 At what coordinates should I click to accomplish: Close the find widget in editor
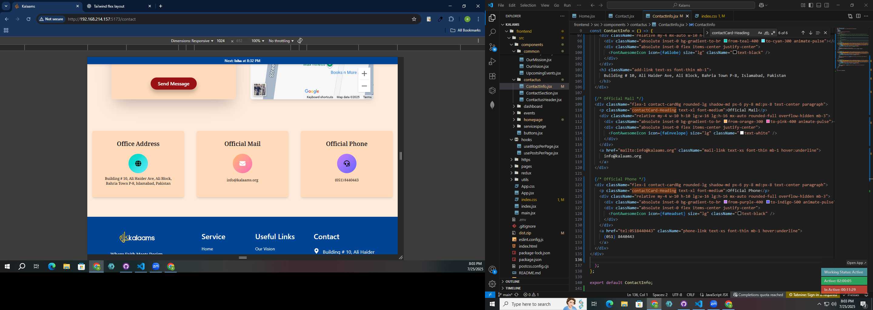click(825, 33)
